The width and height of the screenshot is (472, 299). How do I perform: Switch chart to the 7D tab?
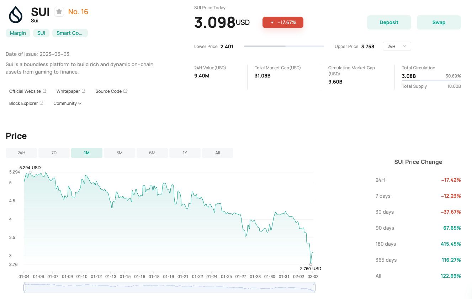coord(54,153)
